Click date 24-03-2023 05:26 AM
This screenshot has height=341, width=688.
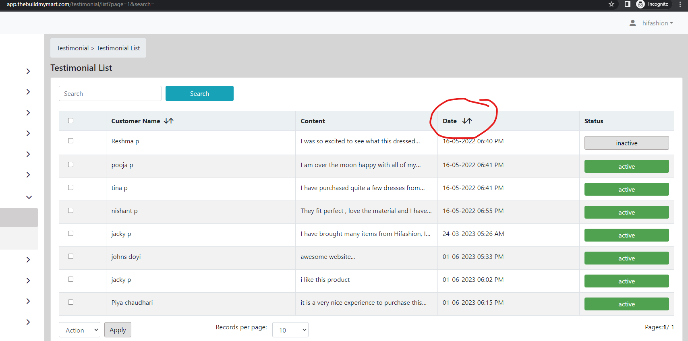pos(473,234)
